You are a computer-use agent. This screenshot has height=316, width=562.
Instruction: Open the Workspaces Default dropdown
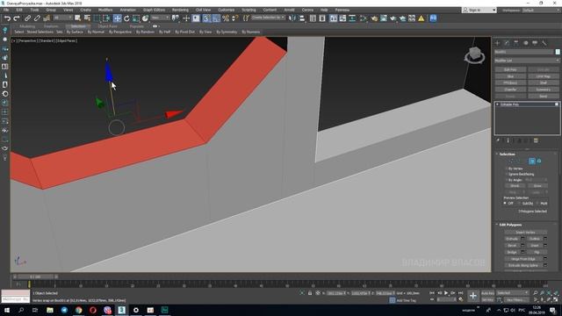[x=542, y=10]
